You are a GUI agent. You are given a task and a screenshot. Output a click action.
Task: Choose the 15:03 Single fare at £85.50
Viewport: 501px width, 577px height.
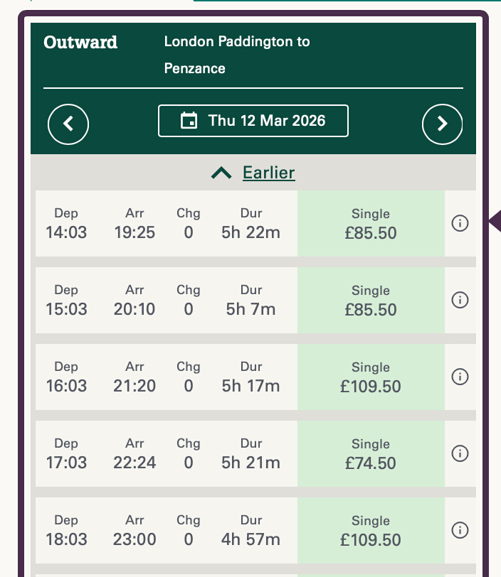pos(371,301)
